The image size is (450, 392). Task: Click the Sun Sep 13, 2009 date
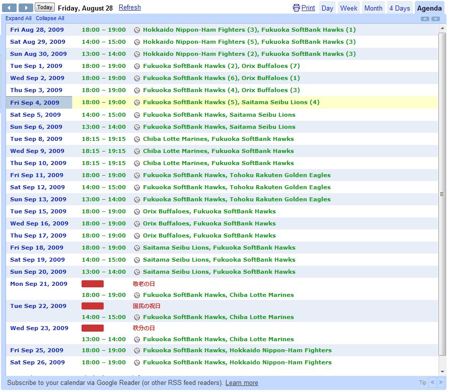[38, 199]
